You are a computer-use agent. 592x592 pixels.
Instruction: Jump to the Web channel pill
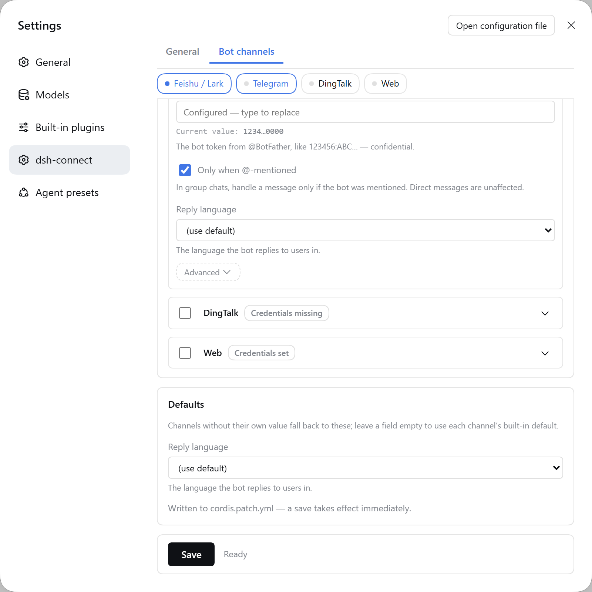point(386,84)
